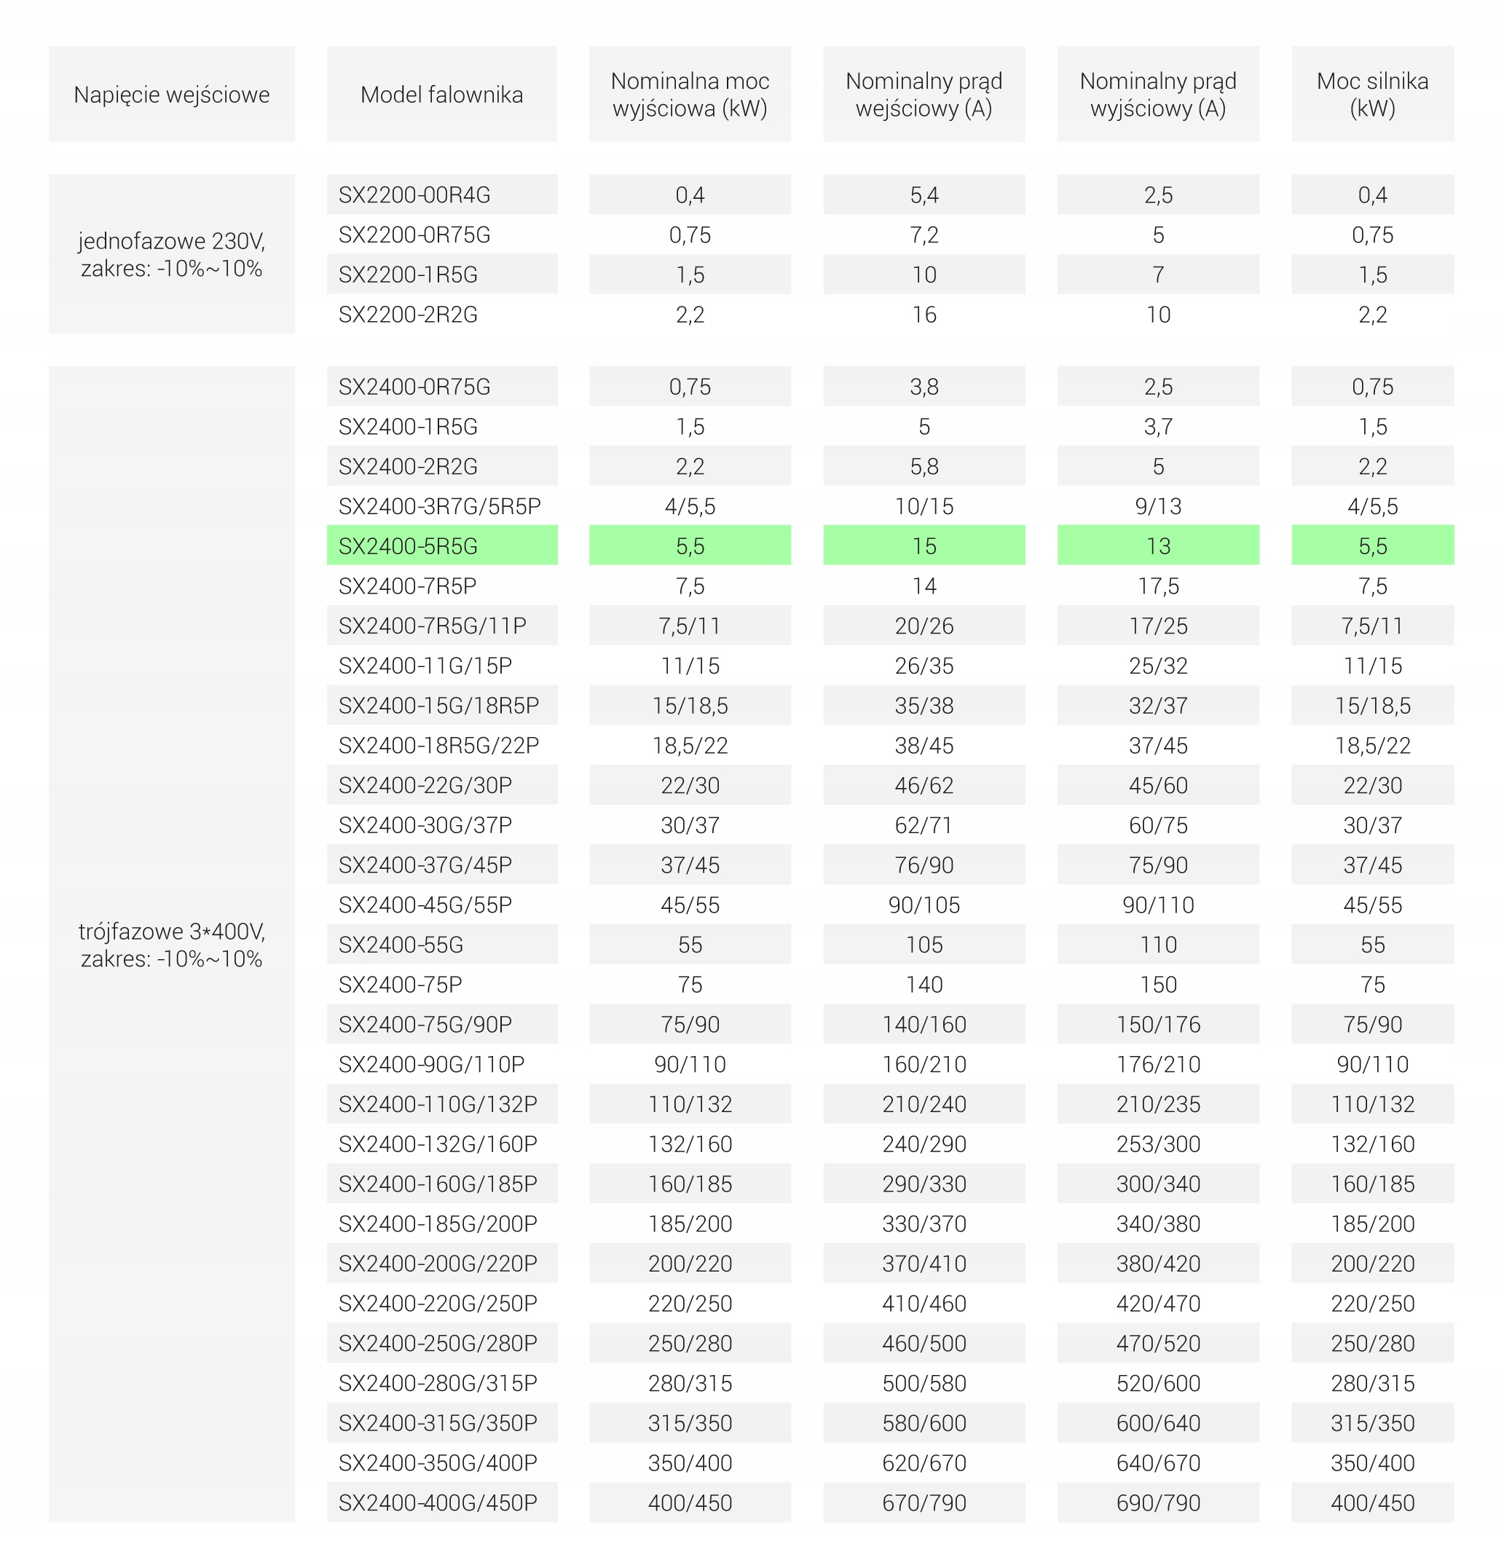Viewport: 1504px width, 1568px height.
Task: Click the 'Moc silnika (kW)' header
Action: 1372,95
